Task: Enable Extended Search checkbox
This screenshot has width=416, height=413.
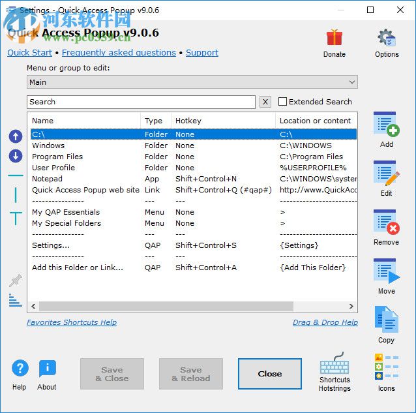Action: (282, 101)
